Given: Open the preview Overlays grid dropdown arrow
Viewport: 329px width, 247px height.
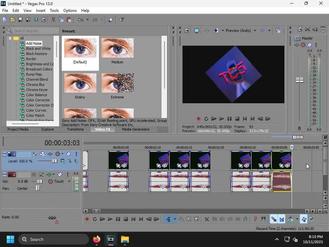Looking at the screenshot, I should pyautogui.click(x=269, y=31).
